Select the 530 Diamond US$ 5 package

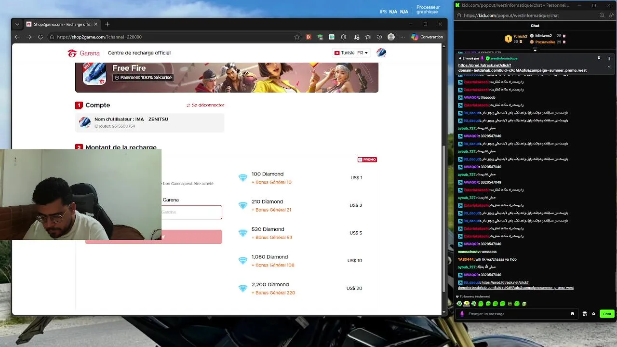(307, 233)
